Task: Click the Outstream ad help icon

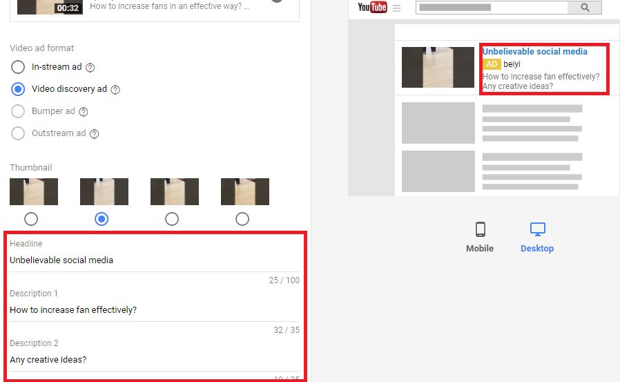Action: point(94,134)
